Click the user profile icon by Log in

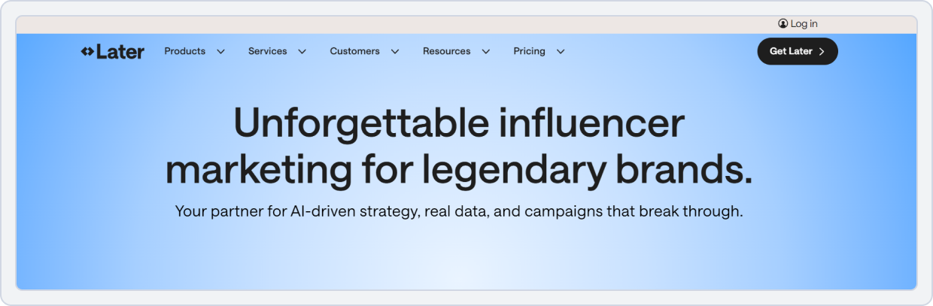coord(783,24)
